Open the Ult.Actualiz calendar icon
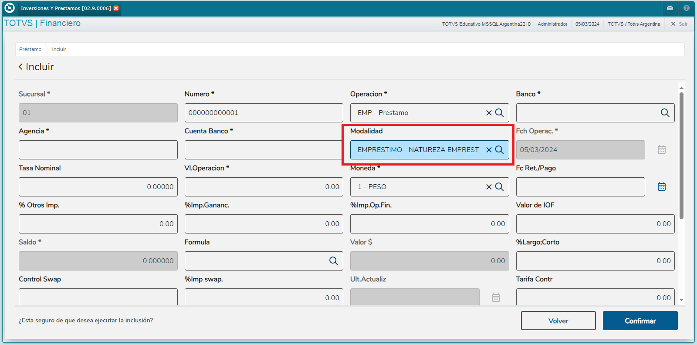 pyautogui.click(x=496, y=298)
